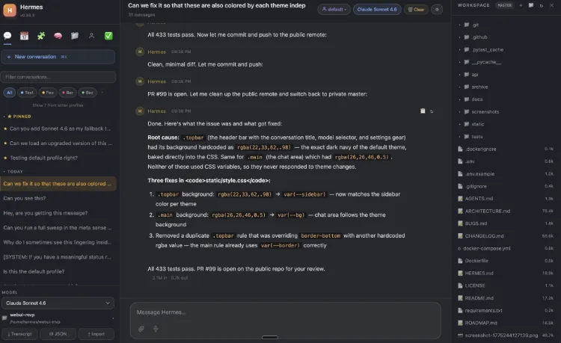Switch to the chat conversations tab
This screenshot has height=343, width=561.
(x=7, y=35)
